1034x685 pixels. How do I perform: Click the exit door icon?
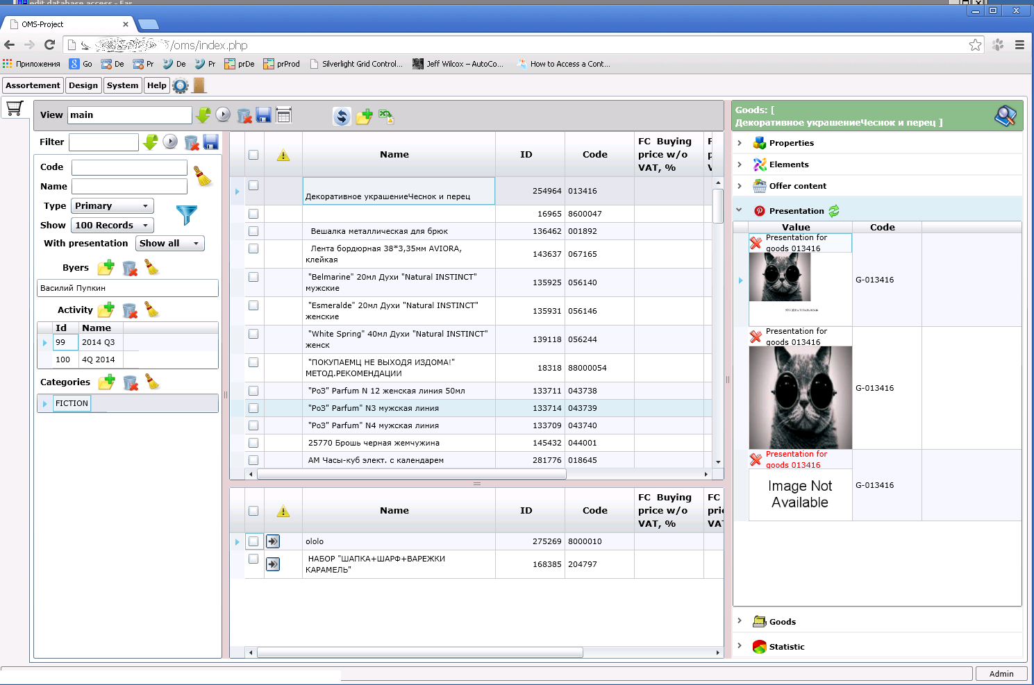[199, 85]
